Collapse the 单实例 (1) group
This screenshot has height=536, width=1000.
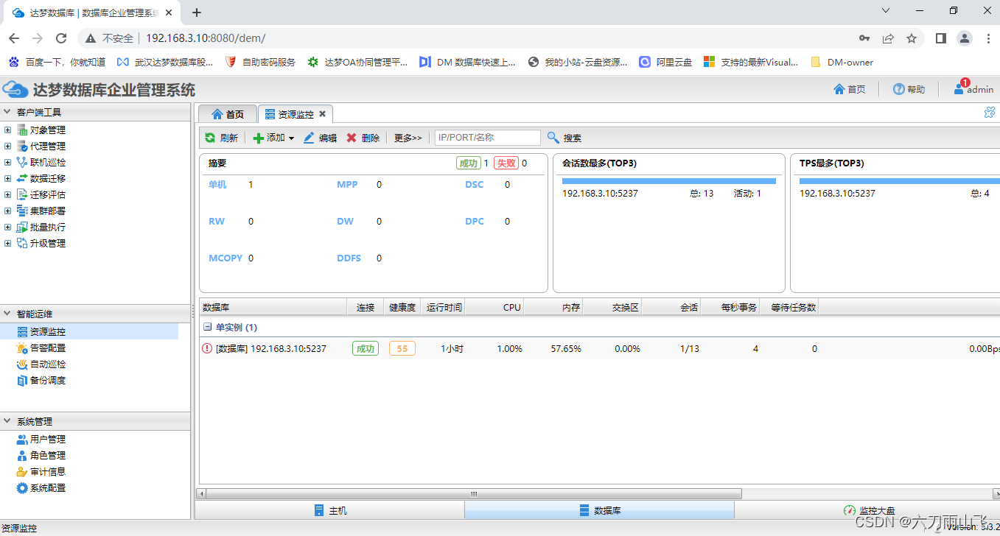click(208, 327)
